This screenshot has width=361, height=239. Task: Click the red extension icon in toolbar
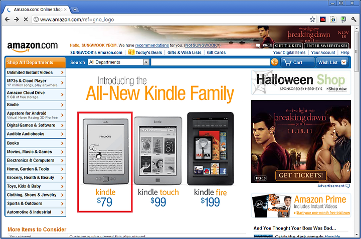pos(323,19)
